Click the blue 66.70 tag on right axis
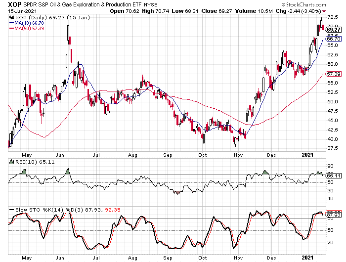The image size is (346, 262). tap(334, 39)
